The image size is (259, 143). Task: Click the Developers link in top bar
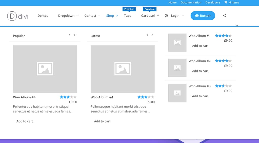[x=213, y=3]
